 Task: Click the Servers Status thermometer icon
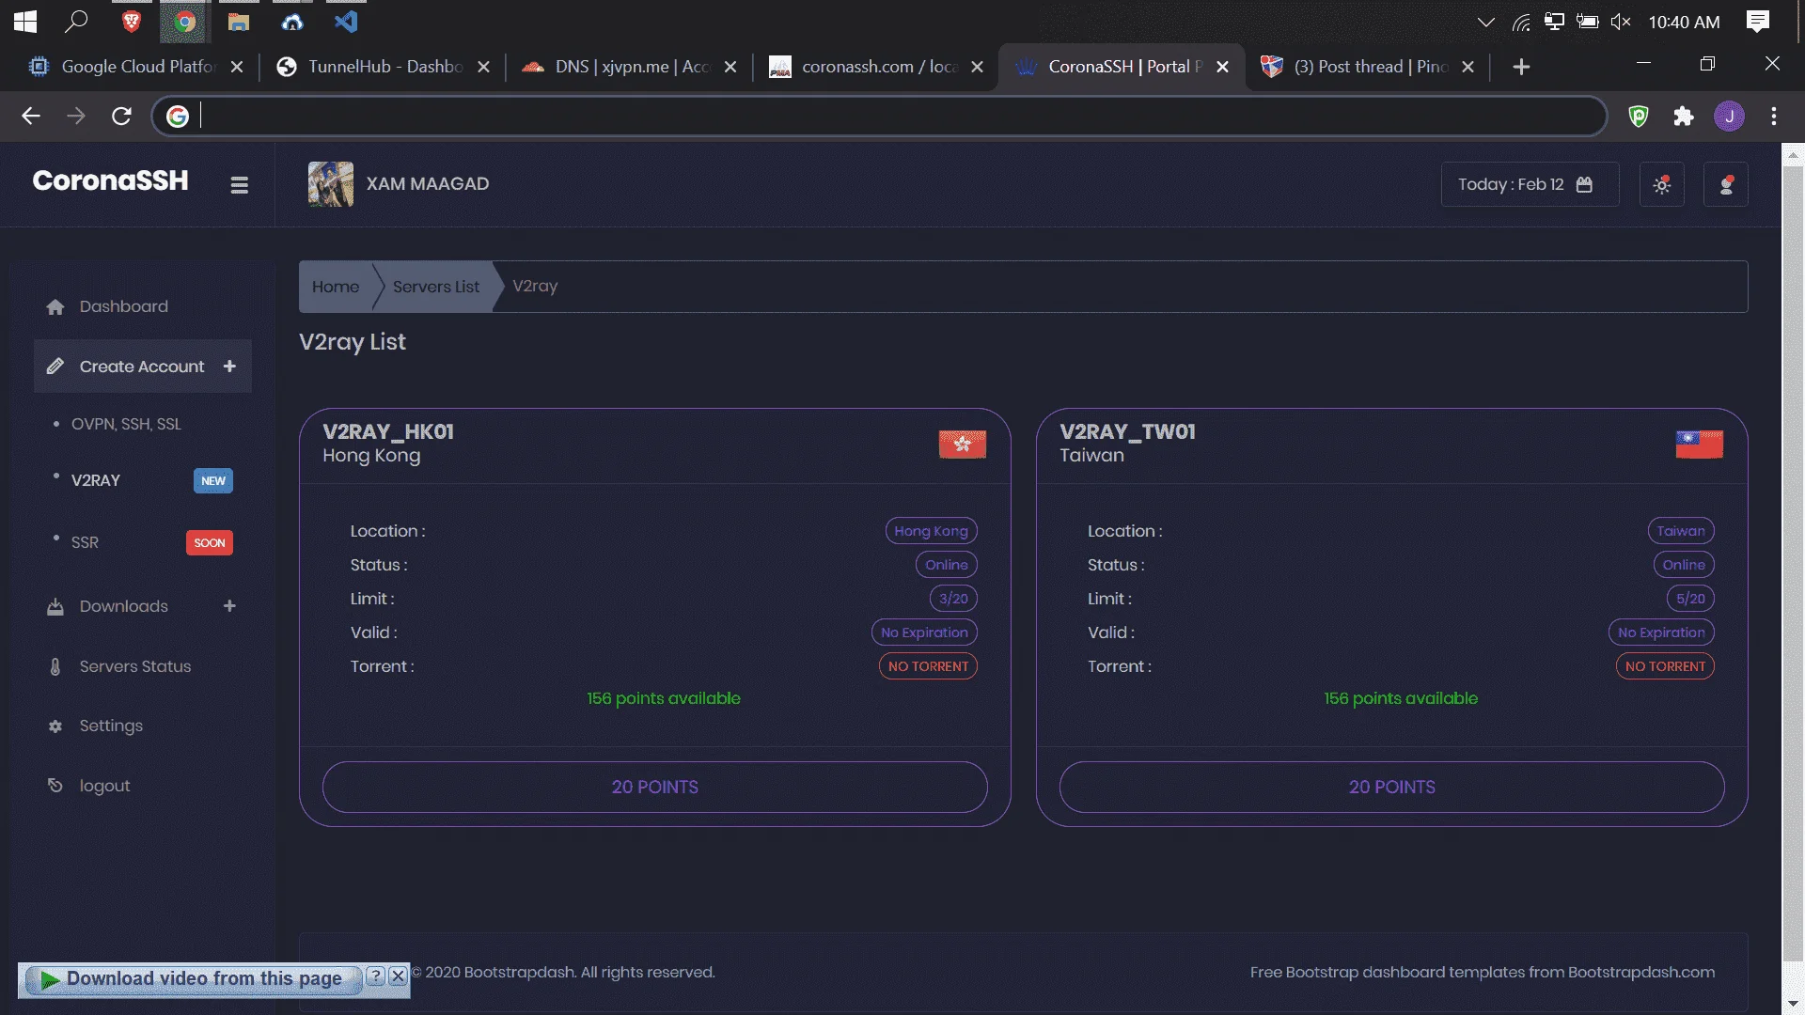(x=55, y=666)
